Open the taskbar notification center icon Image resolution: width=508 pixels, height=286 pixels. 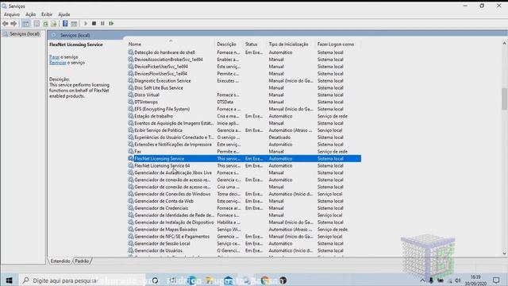496,280
